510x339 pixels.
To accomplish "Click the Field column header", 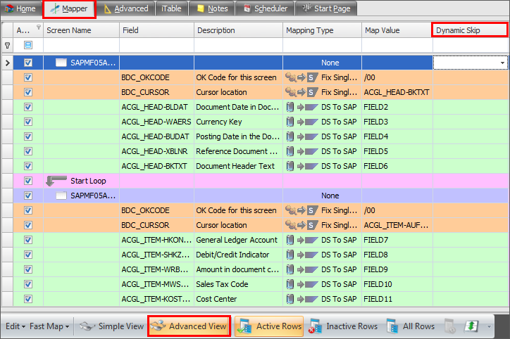I will [x=157, y=30].
